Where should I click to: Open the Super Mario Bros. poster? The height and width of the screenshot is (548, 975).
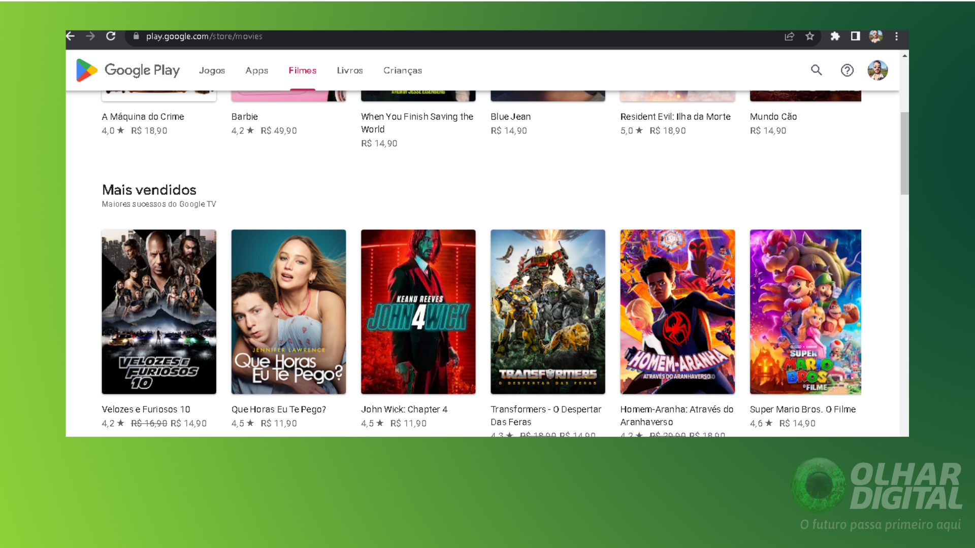pos(805,312)
